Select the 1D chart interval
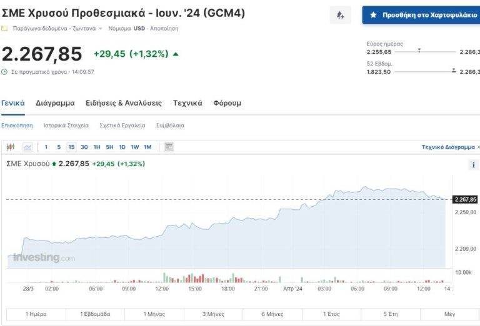480x326 pixels. pyautogui.click(x=122, y=147)
